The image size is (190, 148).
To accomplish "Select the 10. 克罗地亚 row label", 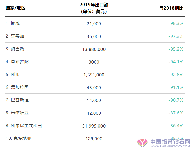I will 19,138.
